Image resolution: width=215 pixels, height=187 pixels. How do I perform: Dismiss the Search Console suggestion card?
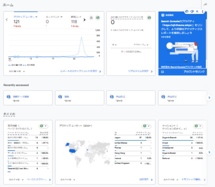tap(197, 11)
